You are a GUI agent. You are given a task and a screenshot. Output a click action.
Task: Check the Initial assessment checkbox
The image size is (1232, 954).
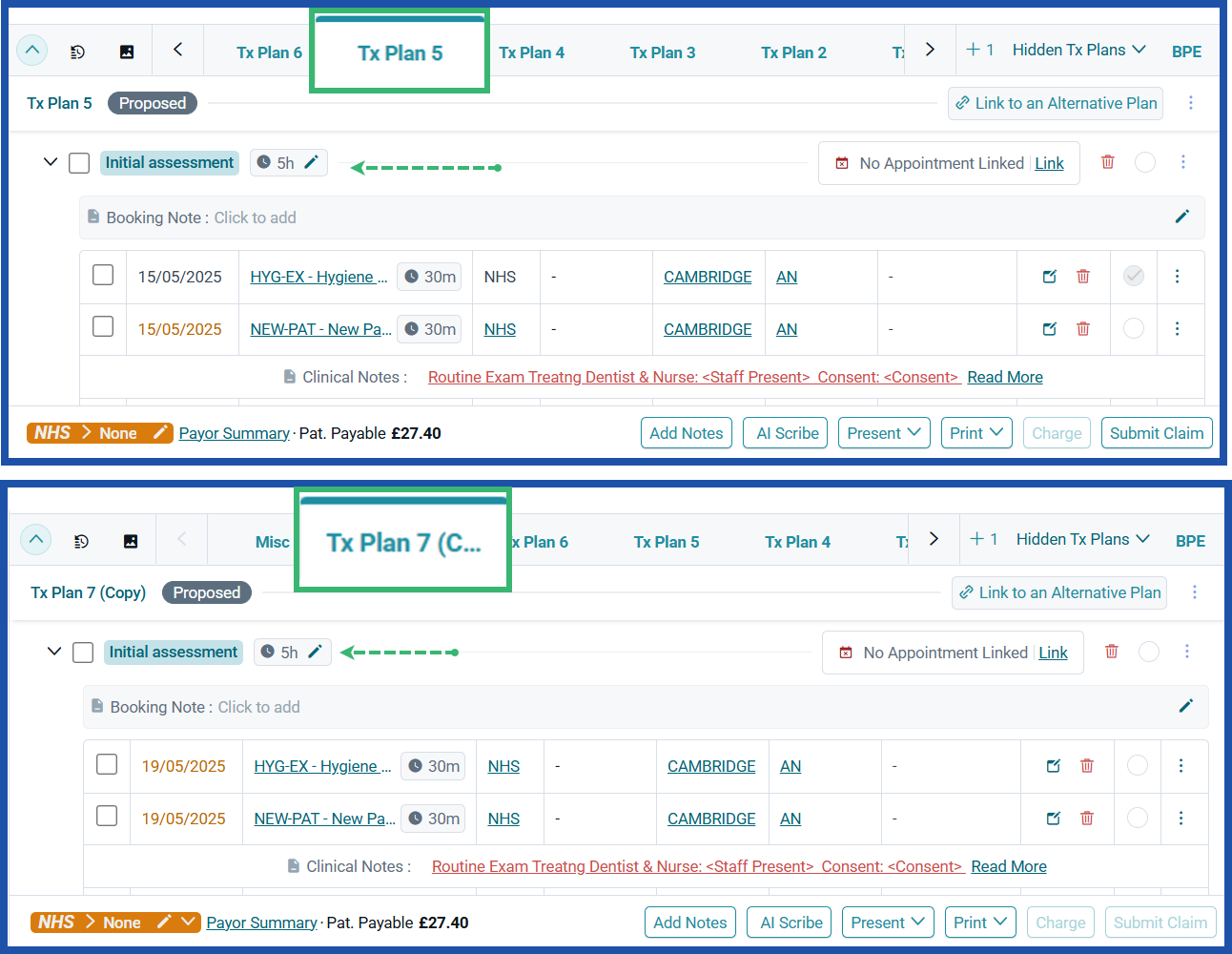point(79,162)
